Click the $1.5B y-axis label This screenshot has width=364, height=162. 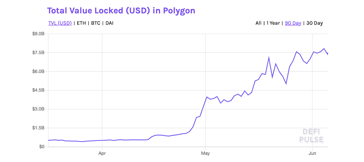[38, 128]
